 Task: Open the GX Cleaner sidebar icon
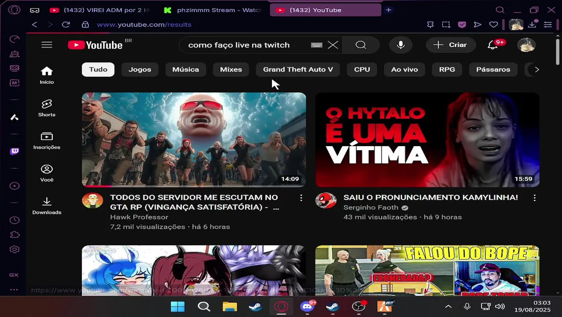(x=15, y=54)
